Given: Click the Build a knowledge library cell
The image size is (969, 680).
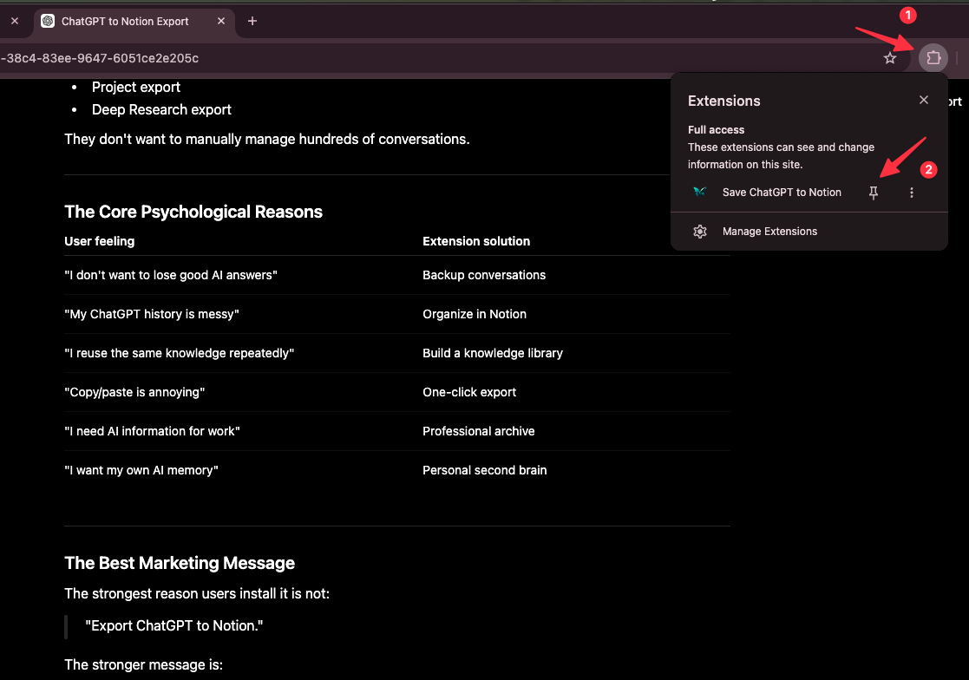Looking at the screenshot, I should [493, 353].
